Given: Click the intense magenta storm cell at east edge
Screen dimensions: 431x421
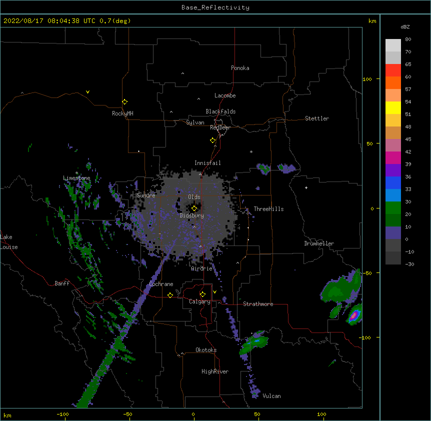Looking at the screenshot, I should coord(355,314).
